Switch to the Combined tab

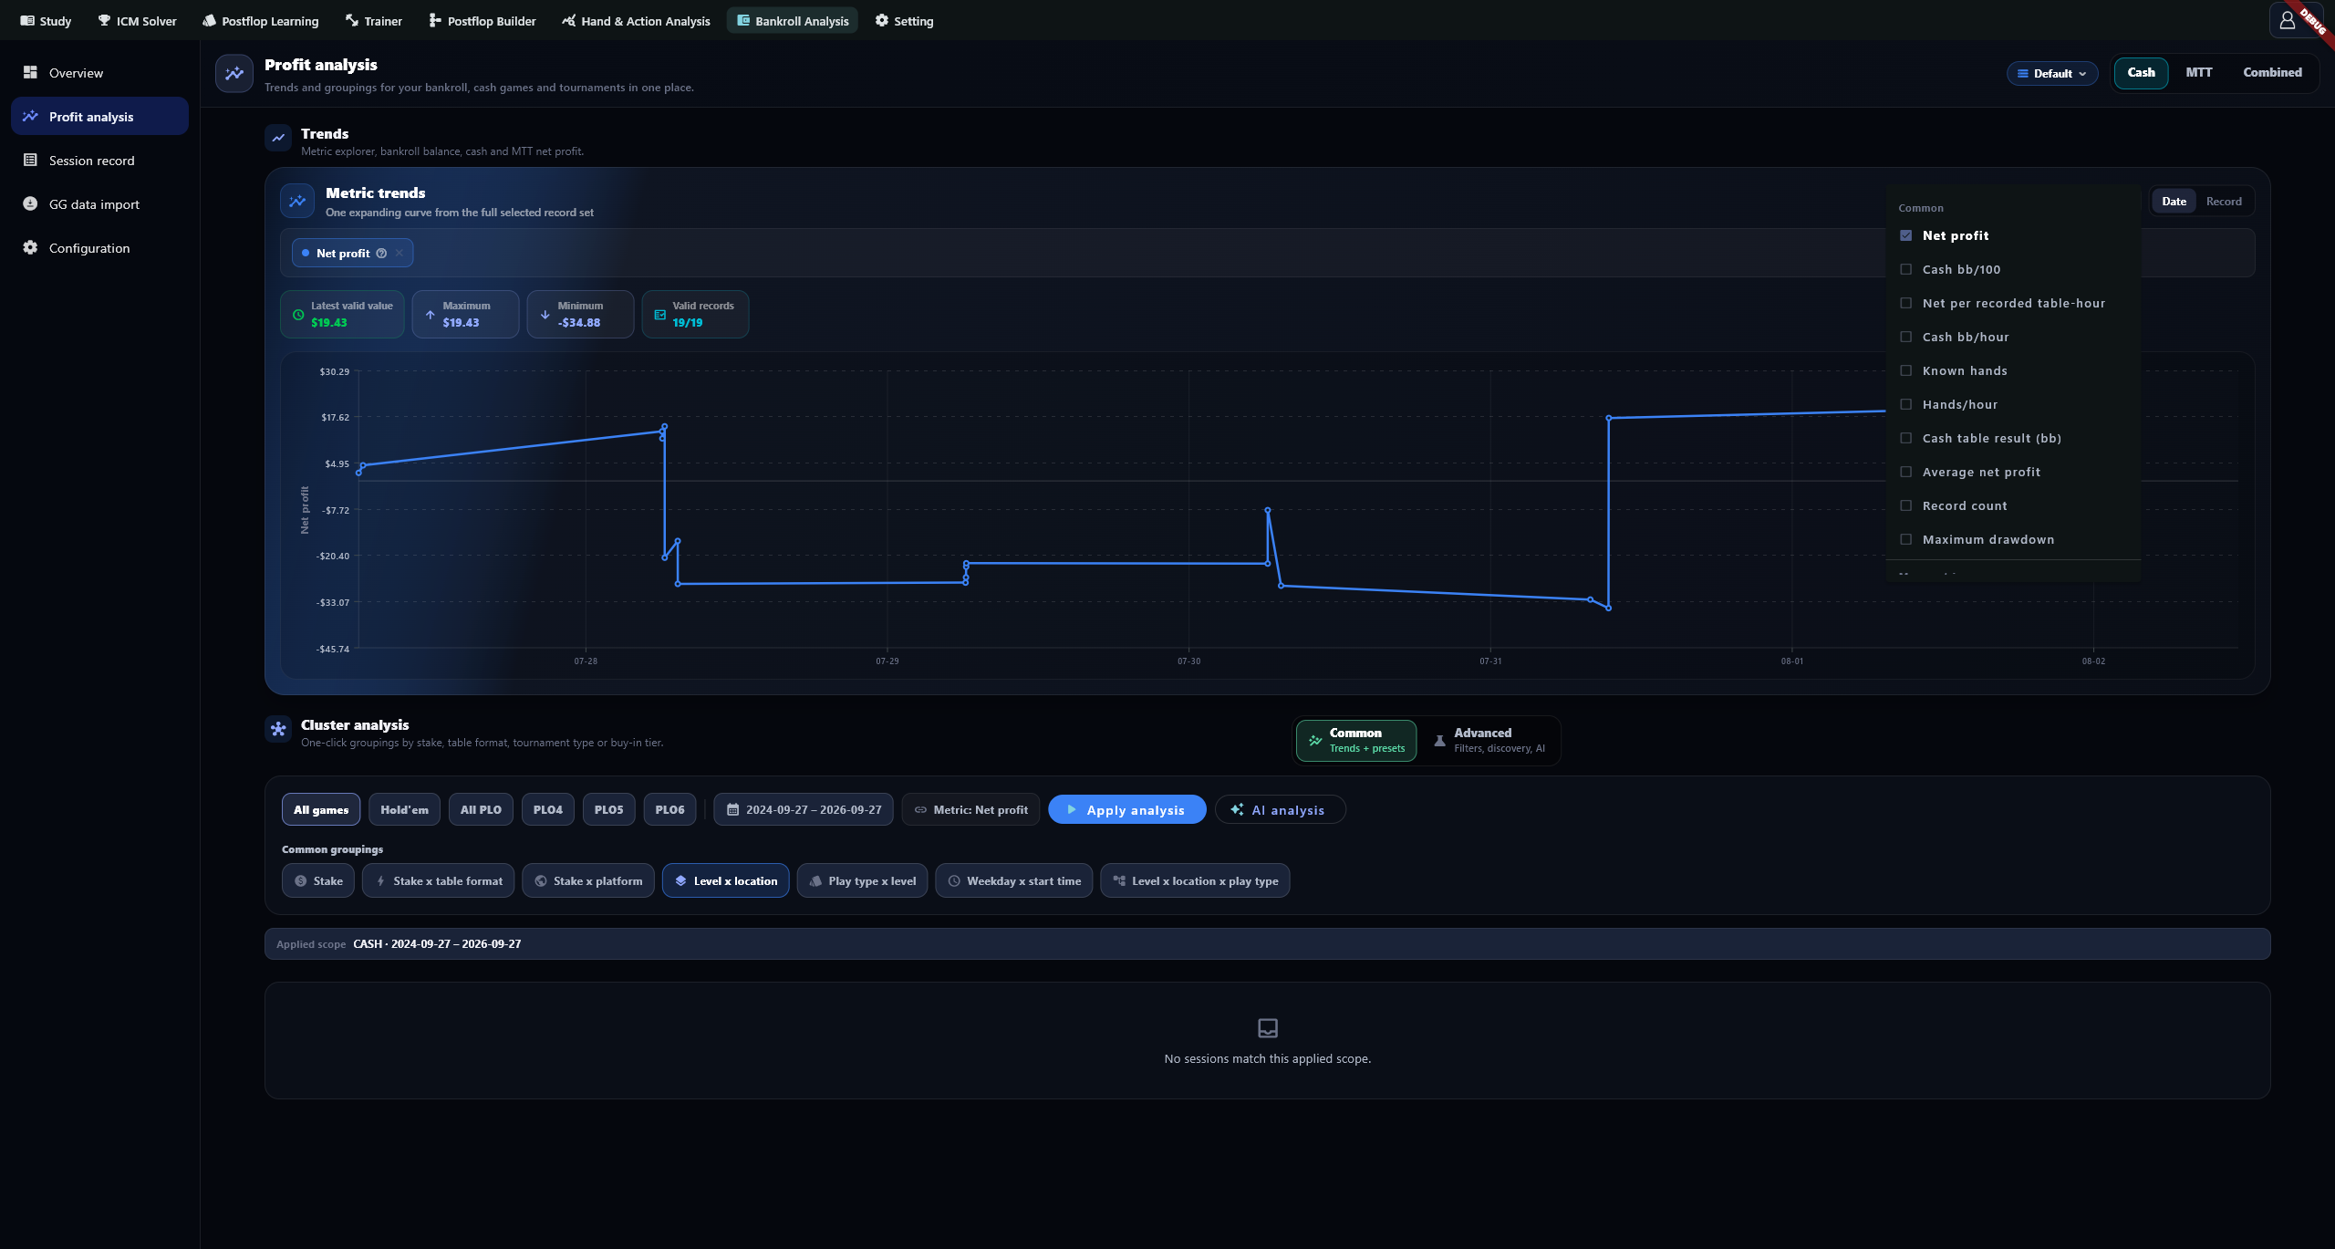(x=2272, y=73)
